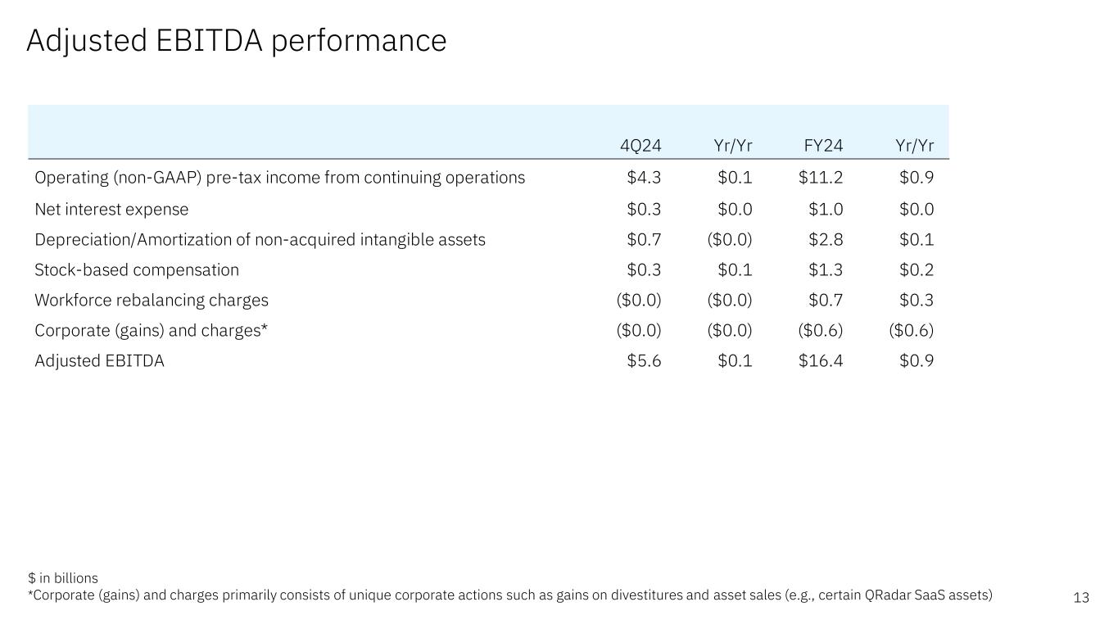Select the "Stock-based compensation" row label

[137, 269]
